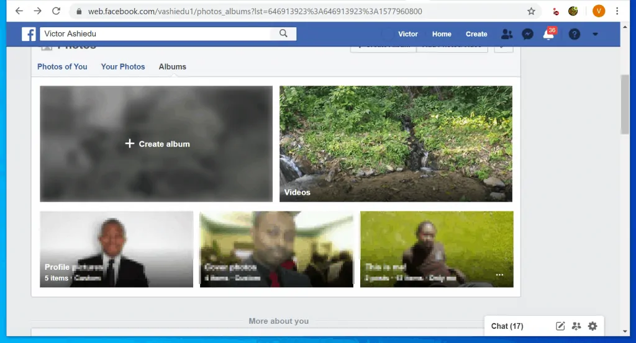Open the Videos album thumbnail
The width and height of the screenshot is (636, 343).
point(396,144)
